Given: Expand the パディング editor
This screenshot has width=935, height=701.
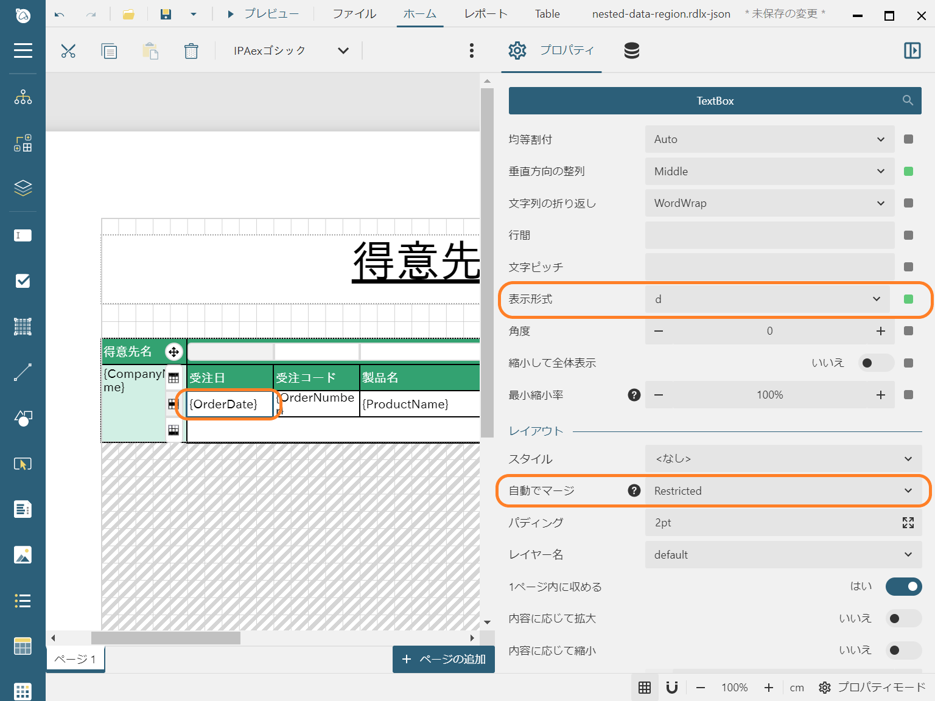Looking at the screenshot, I should pos(908,523).
